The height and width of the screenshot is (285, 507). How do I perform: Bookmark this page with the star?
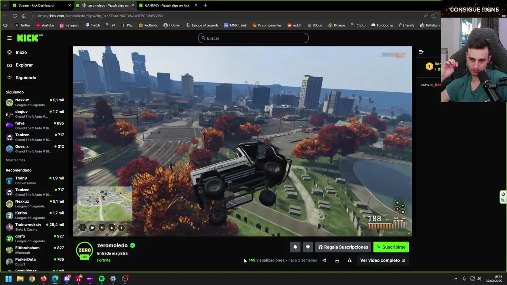point(433,16)
